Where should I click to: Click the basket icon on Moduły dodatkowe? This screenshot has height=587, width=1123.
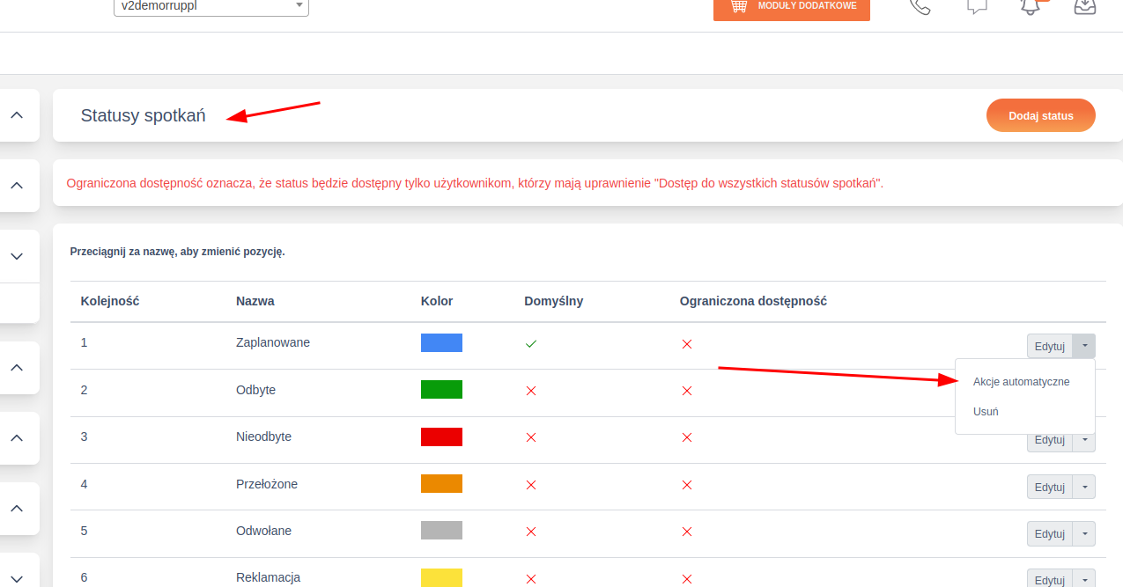(739, 6)
